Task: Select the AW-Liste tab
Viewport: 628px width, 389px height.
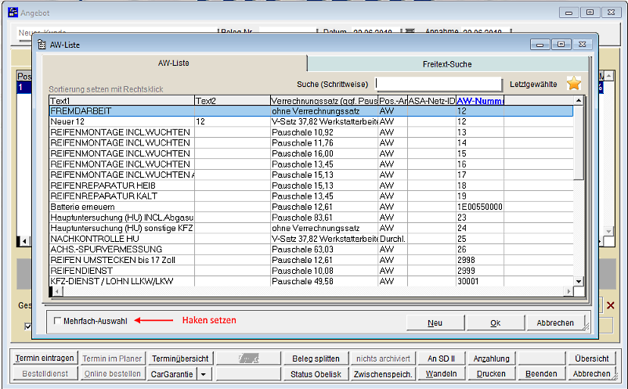Action: click(x=173, y=63)
